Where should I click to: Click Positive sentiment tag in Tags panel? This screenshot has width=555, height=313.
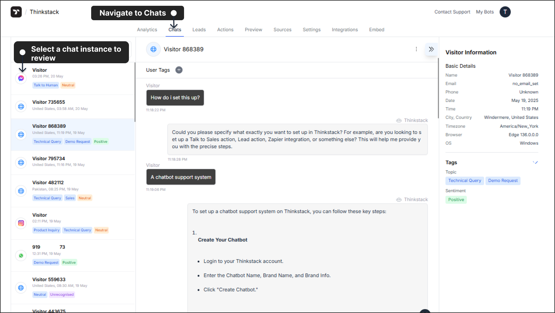pyautogui.click(x=456, y=200)
